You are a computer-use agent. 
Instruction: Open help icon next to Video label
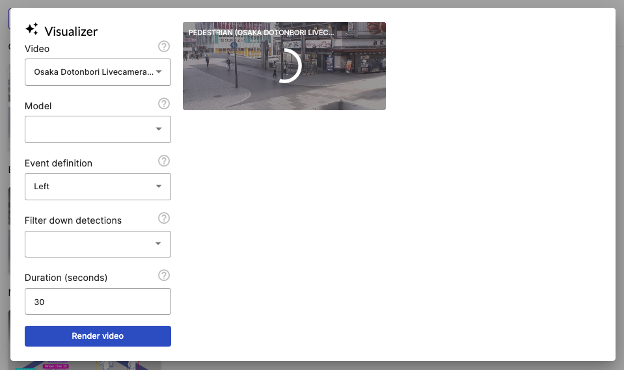tap(164, 47)
